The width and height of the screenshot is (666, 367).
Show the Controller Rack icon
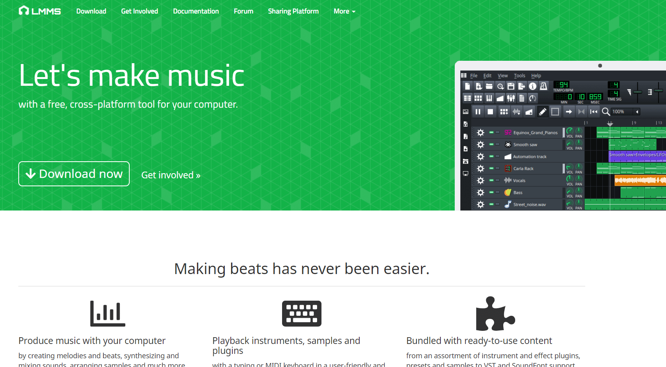click(x=532, y=98)
